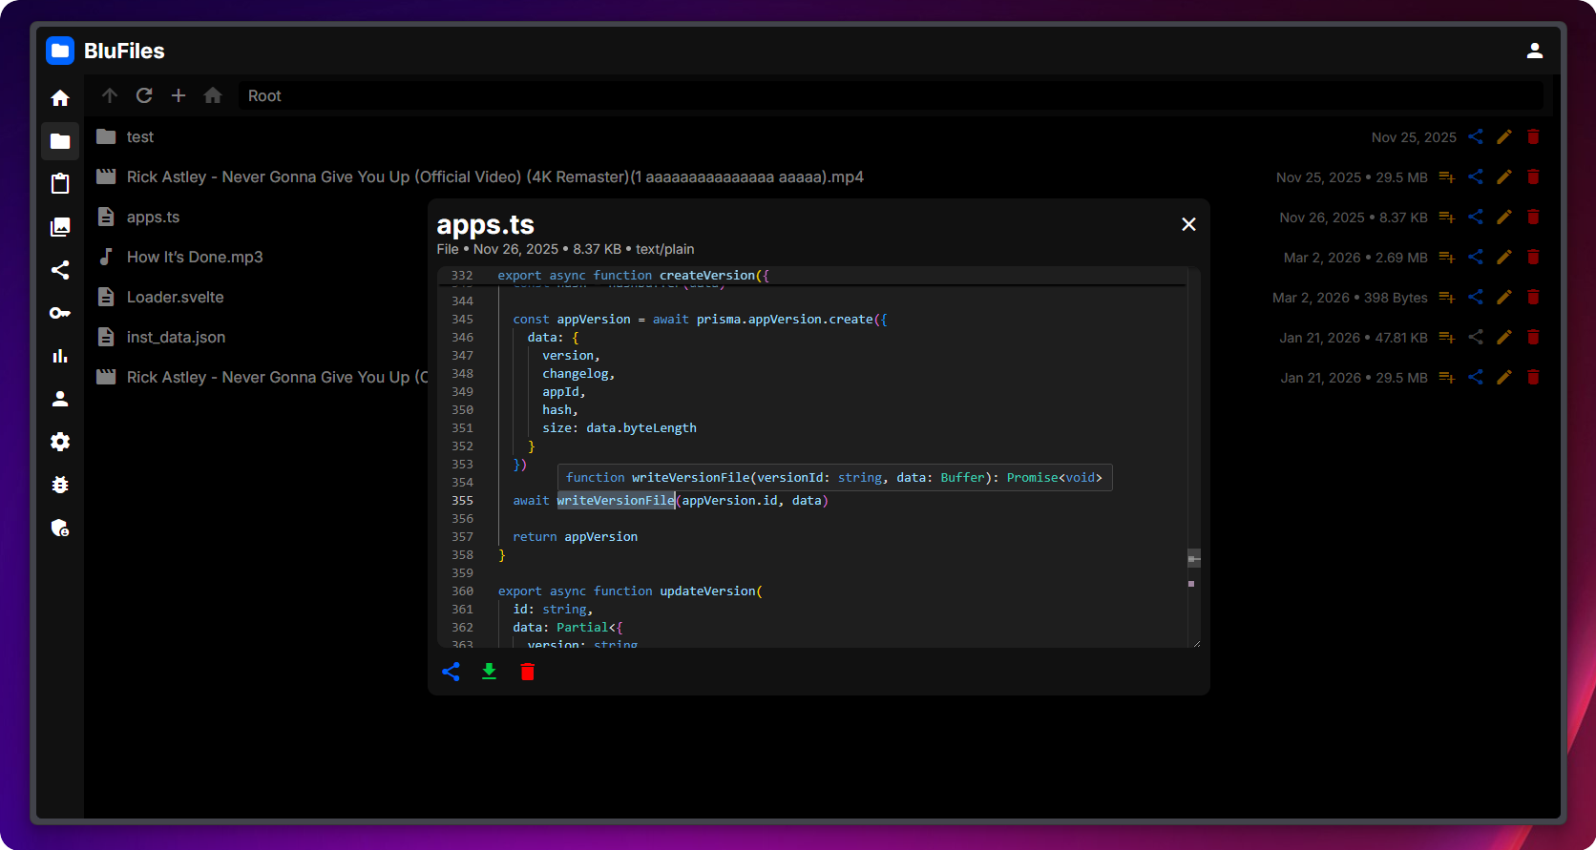Select the Loader.svelte file
This screenshot has width=1596, height=850.
[176, 298]
